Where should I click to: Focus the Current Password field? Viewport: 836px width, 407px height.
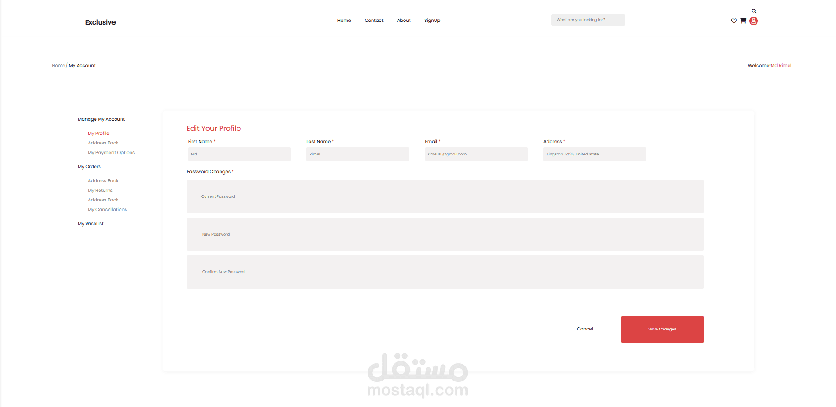point(445,196)
